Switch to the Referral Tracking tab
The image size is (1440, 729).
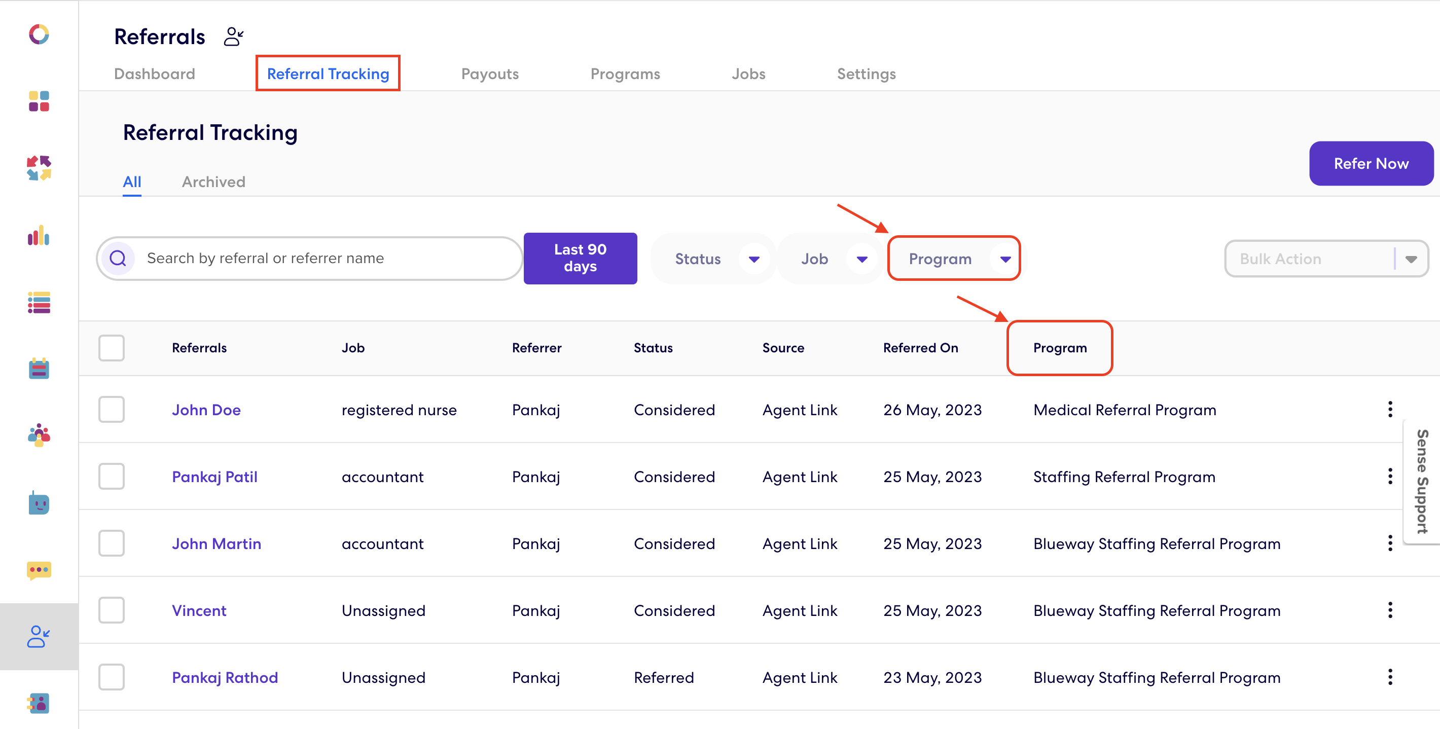328,74
